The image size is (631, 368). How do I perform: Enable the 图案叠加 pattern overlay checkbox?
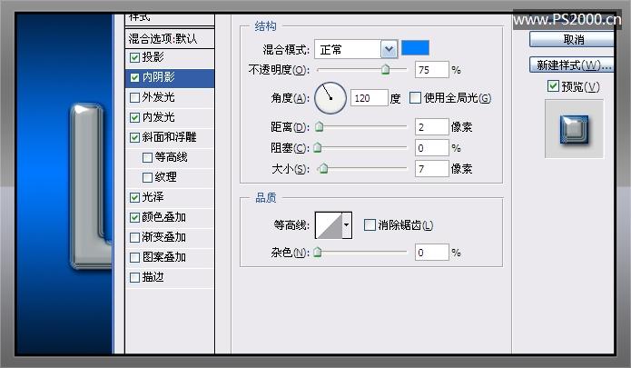coord(134,257)
